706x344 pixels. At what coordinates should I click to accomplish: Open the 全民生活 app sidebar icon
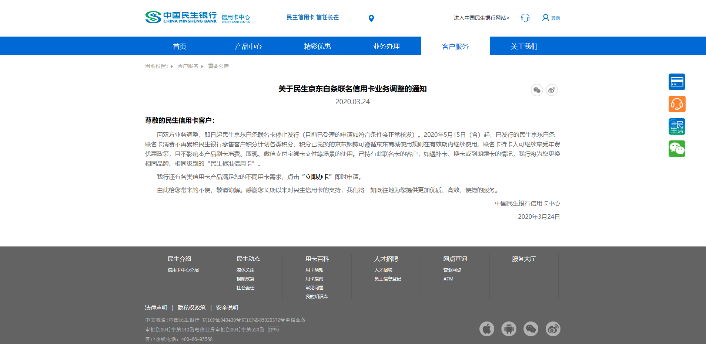click(x=677, y=126)
